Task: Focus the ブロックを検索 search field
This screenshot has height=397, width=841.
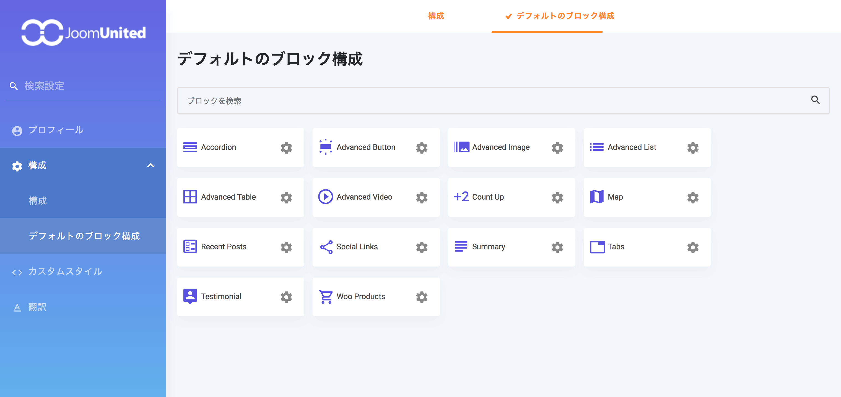Action: [x=503, y=100]
